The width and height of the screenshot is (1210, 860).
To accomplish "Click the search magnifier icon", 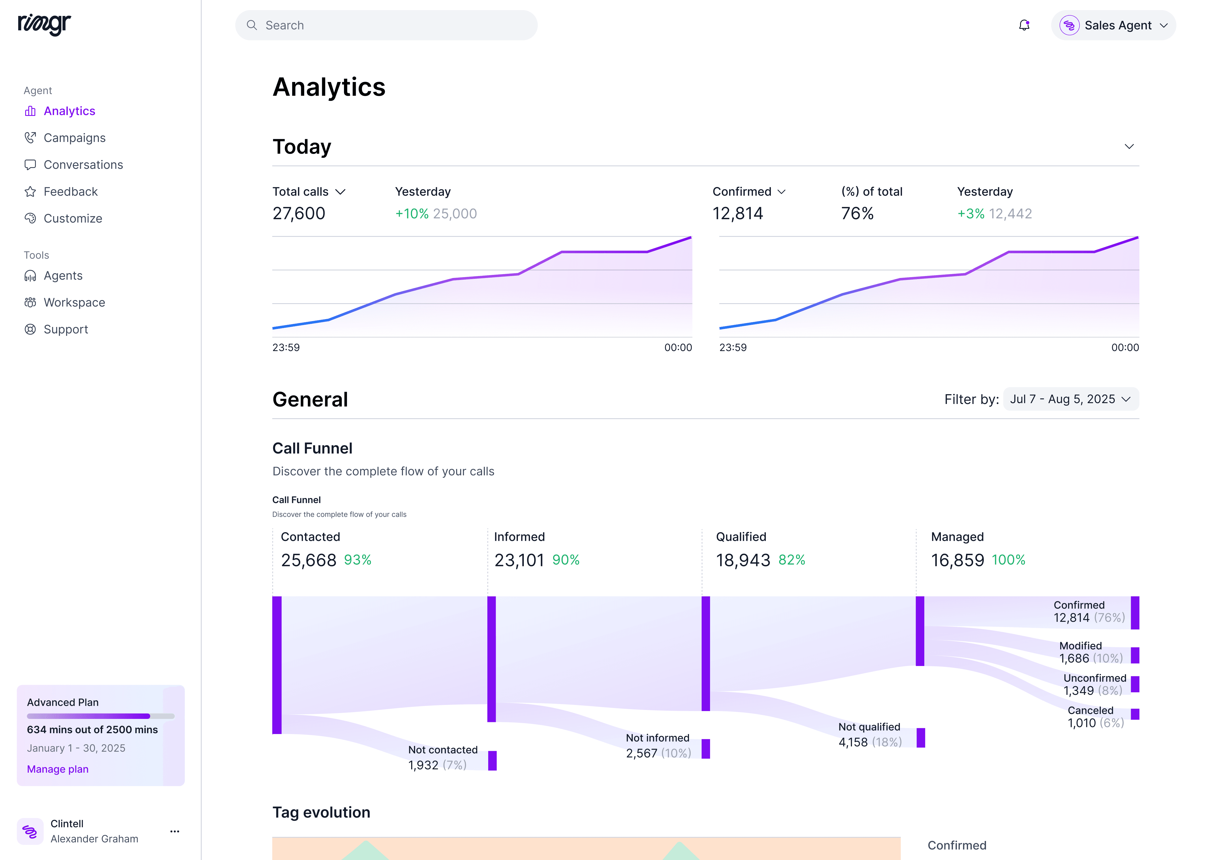I will click(252, 25).
